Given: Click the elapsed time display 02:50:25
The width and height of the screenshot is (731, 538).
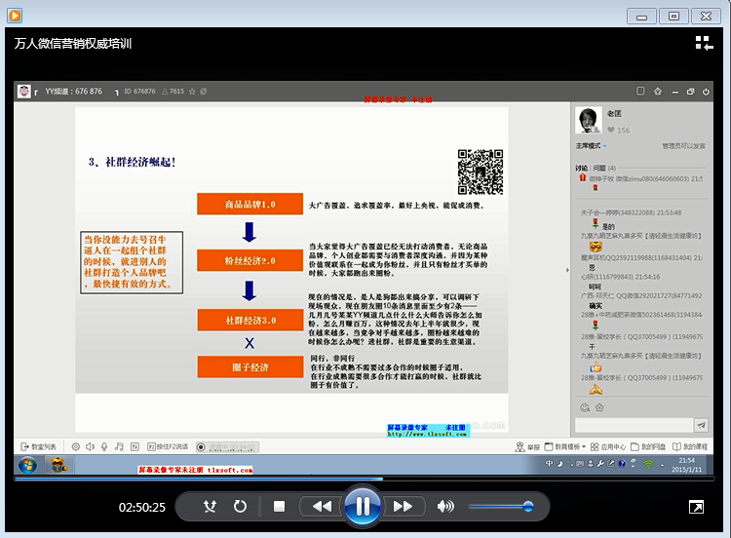Looking at the screenshot, I should coord(142,507).
